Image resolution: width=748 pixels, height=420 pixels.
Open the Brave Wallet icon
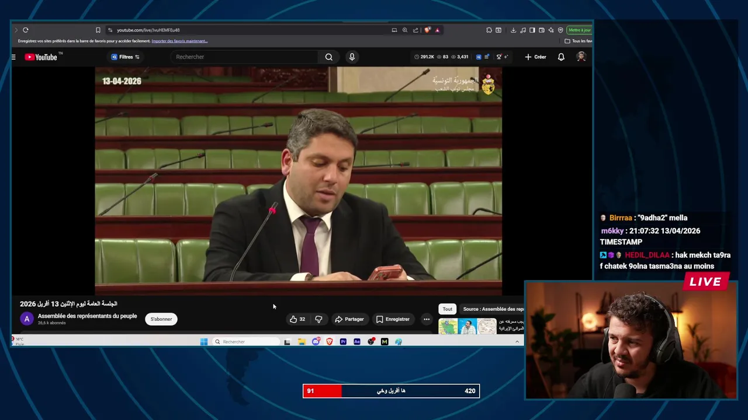(x=542, y=30)
